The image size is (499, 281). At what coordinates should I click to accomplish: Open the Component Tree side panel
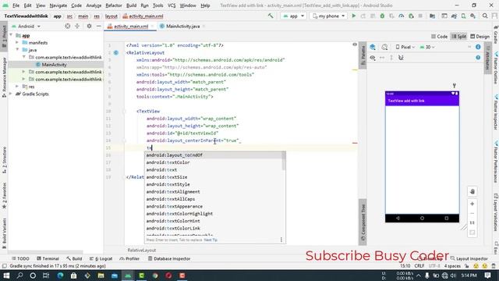pos(363,222)
